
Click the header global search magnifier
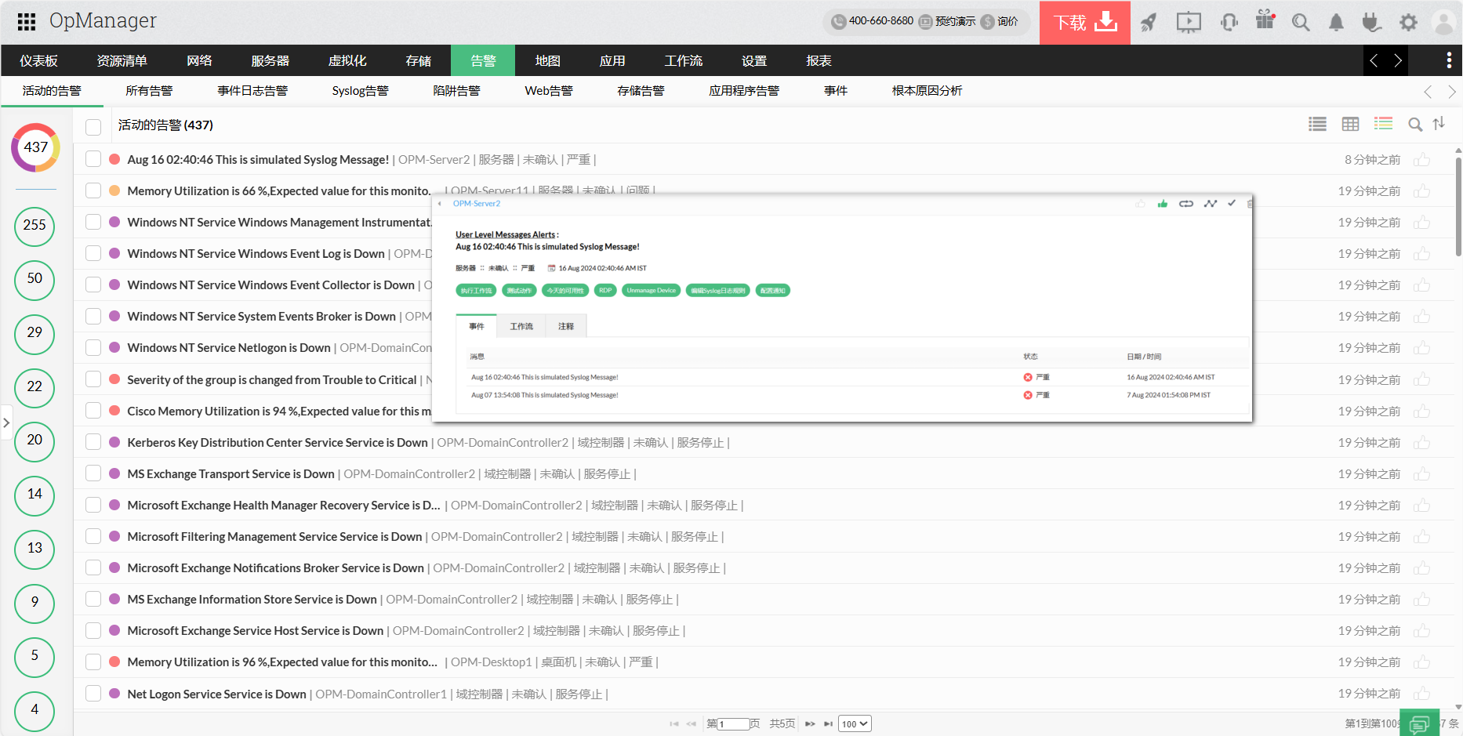tap(1301, 22)
